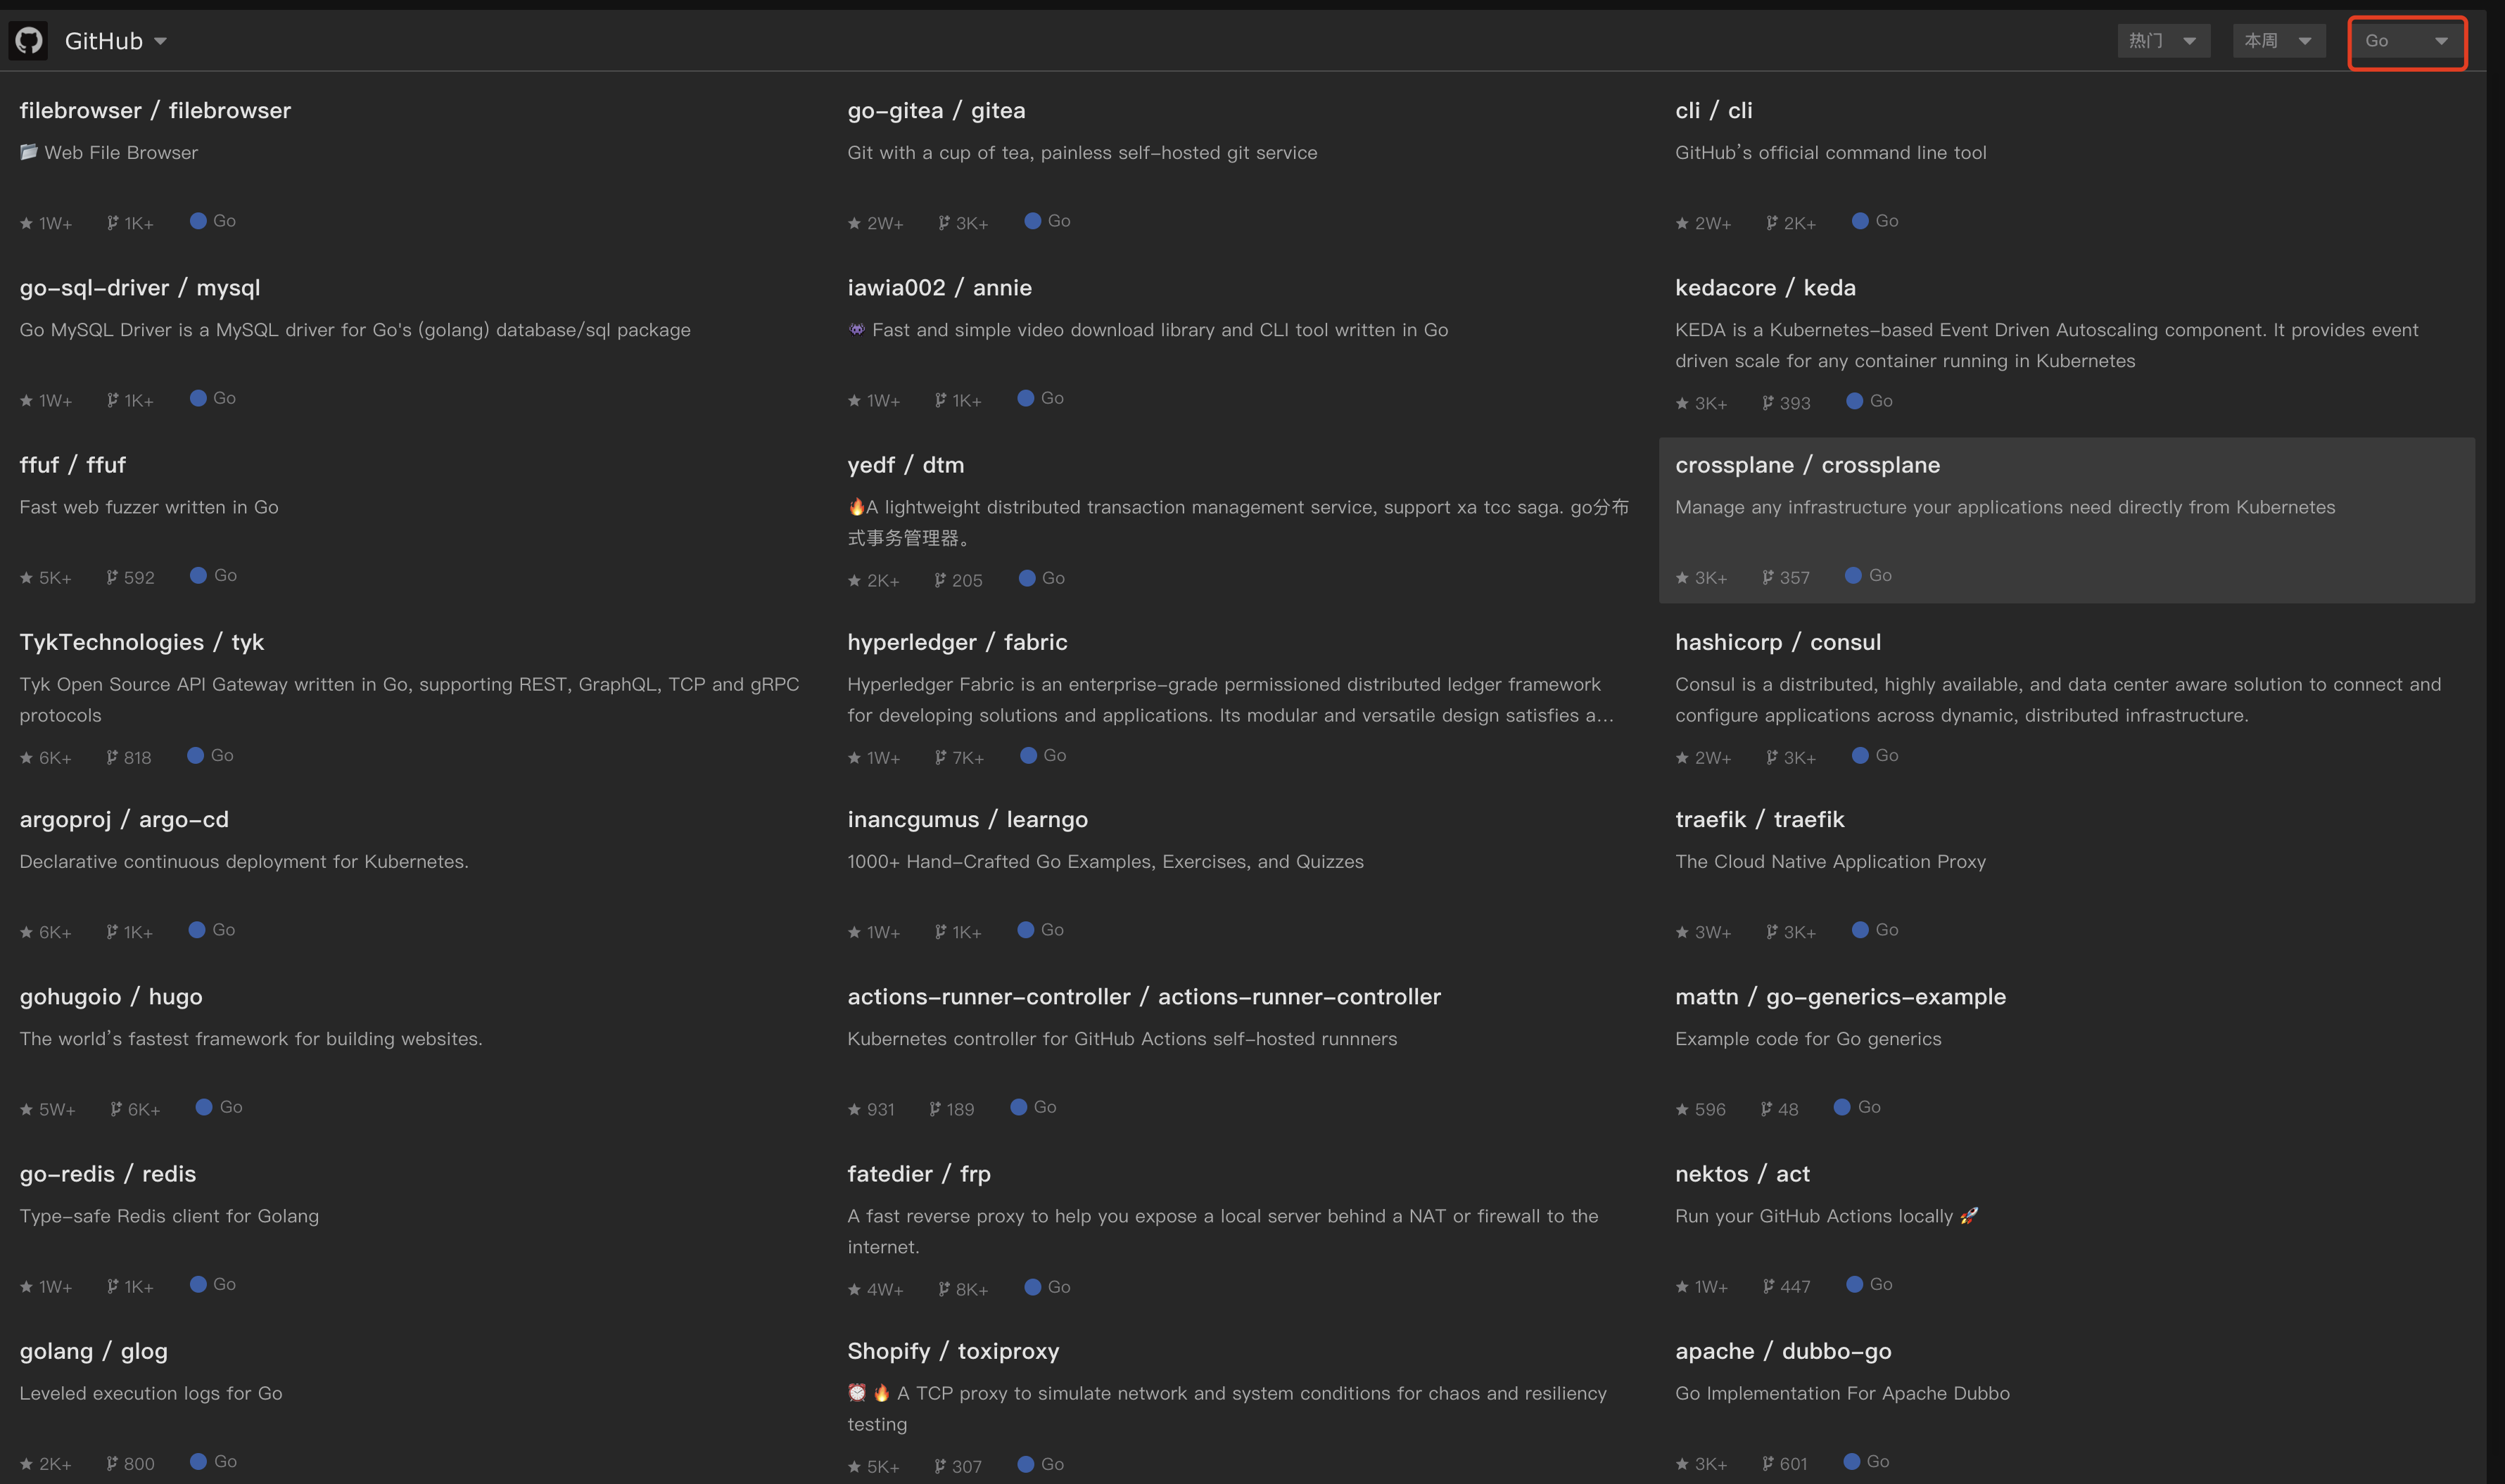
Task: Click the fork icon under go-gitea repo
Action: coord(944,223)
